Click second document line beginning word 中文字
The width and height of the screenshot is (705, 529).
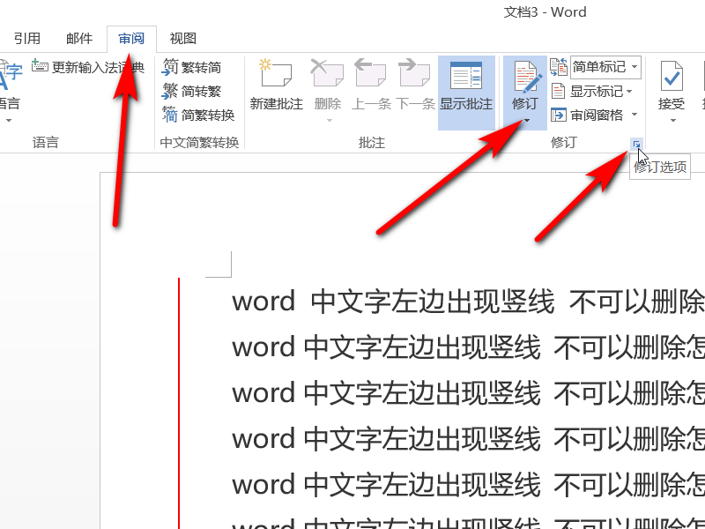(x=468, y=347)
